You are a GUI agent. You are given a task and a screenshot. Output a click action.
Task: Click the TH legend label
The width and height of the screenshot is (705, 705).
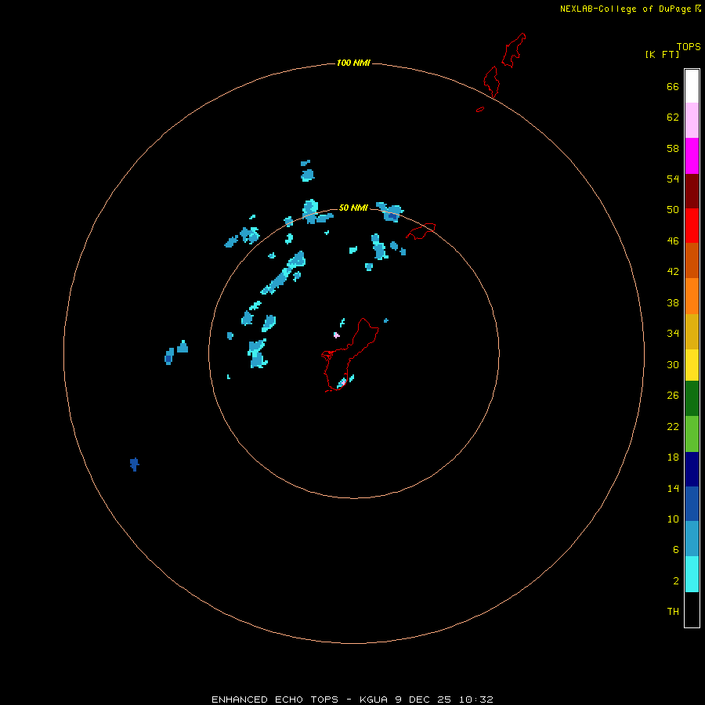[x=673, y=612]
